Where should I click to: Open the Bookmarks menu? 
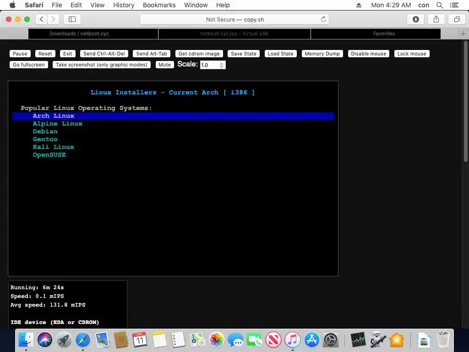(159, 5)
